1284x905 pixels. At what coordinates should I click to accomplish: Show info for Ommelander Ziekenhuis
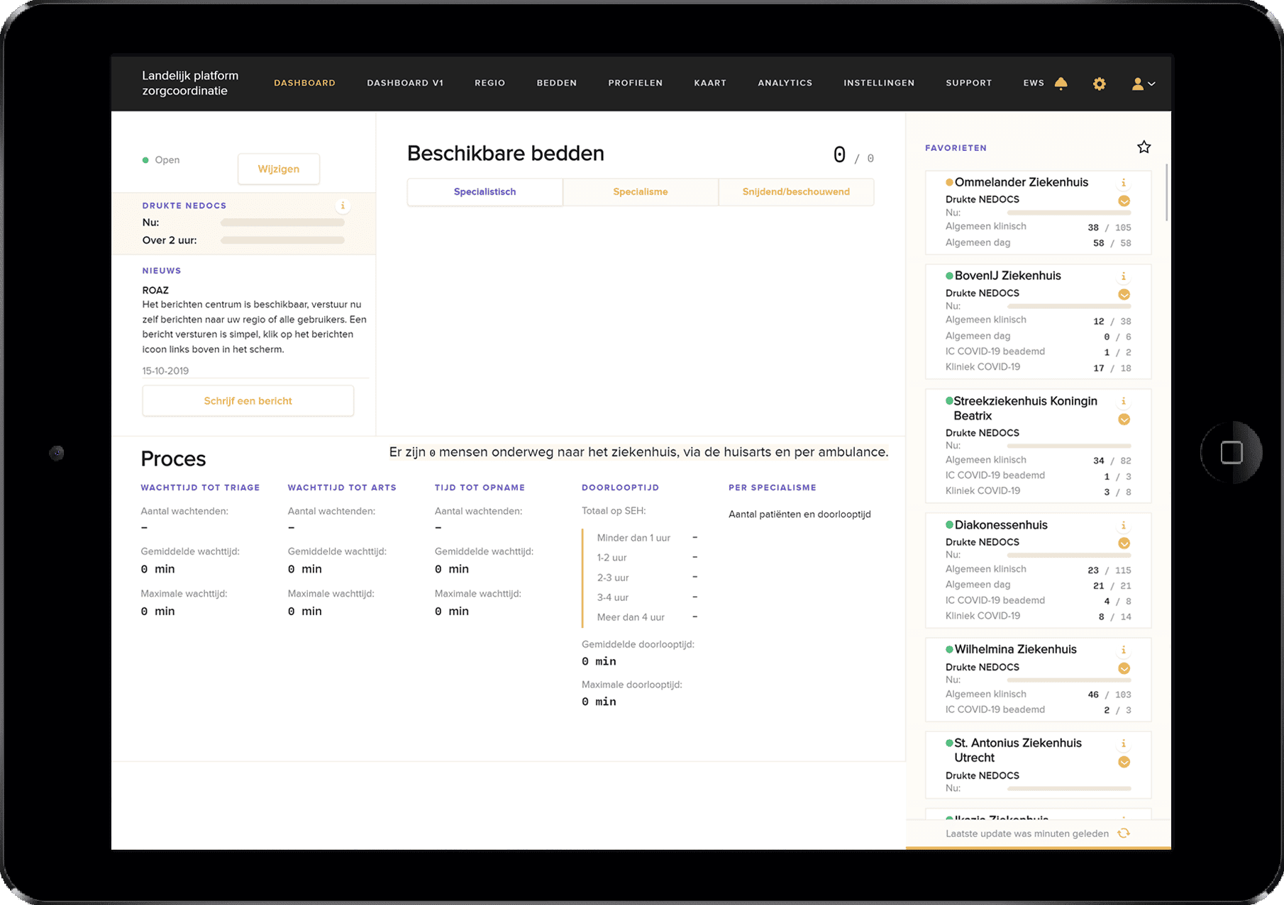pos(1124,183)
